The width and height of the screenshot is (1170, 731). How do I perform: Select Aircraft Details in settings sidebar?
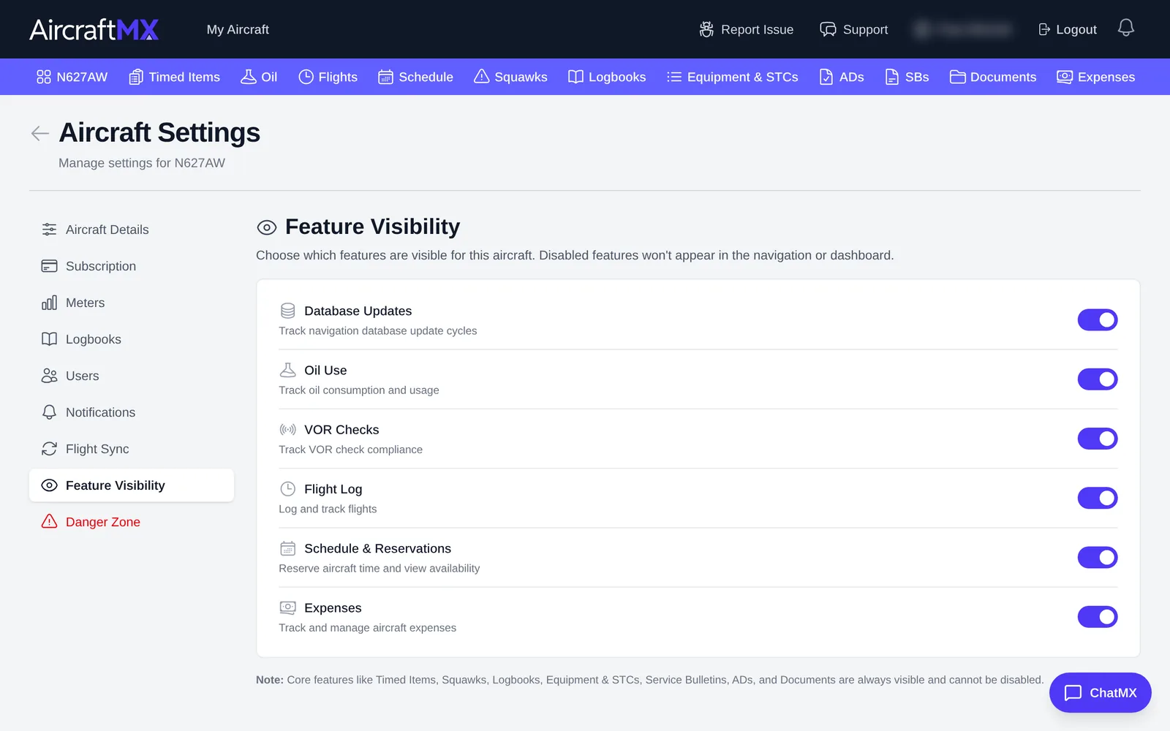[132, 230]
